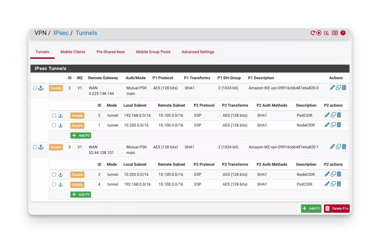
Task: Disable the PodCIDR phase 2 entry
Action: (x=77, y=115)
